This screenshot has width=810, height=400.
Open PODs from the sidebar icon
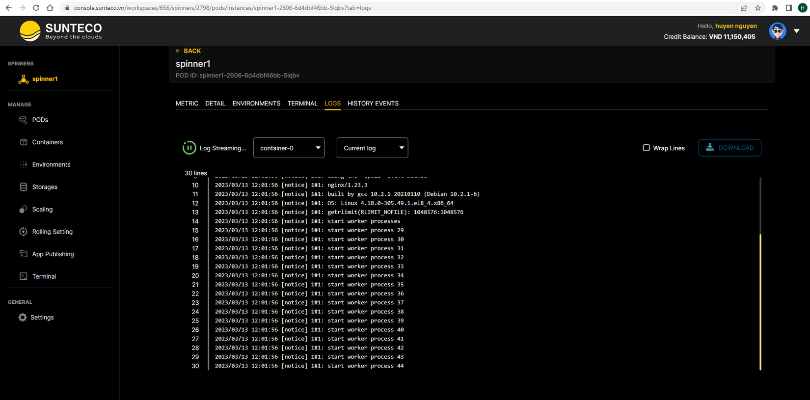coord(23,120)
